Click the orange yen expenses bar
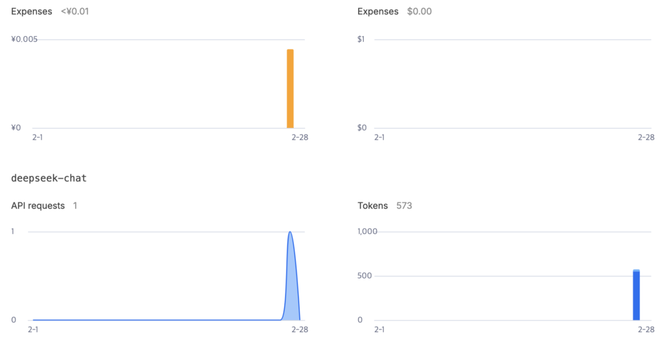Image resolution: width=663 pixels, height=345 pixels. tap(290, 89)
